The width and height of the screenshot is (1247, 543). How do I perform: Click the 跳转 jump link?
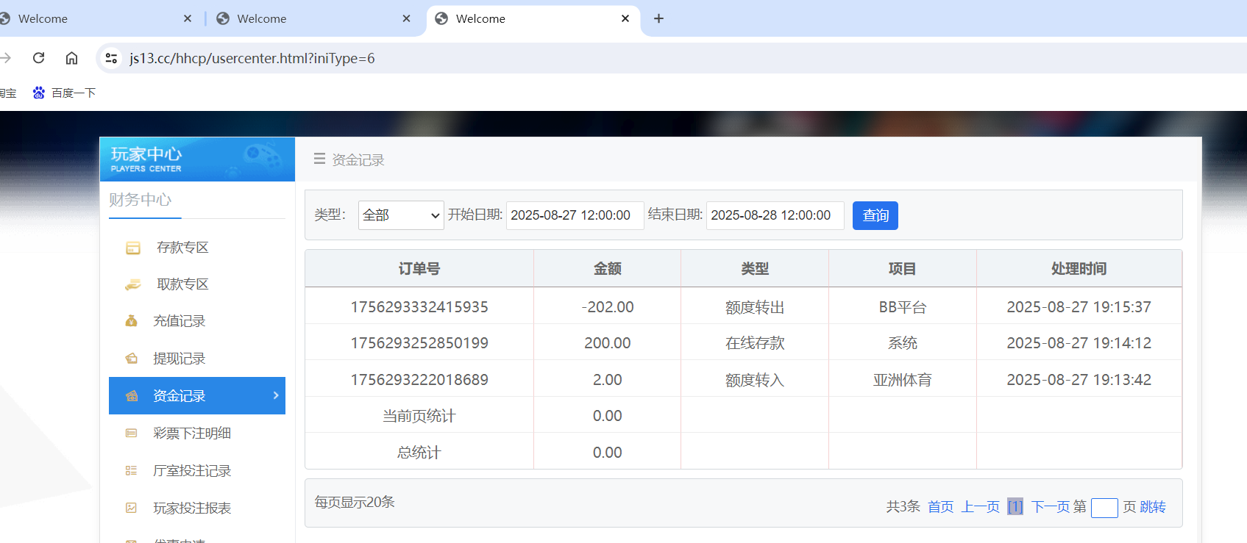1153,507
